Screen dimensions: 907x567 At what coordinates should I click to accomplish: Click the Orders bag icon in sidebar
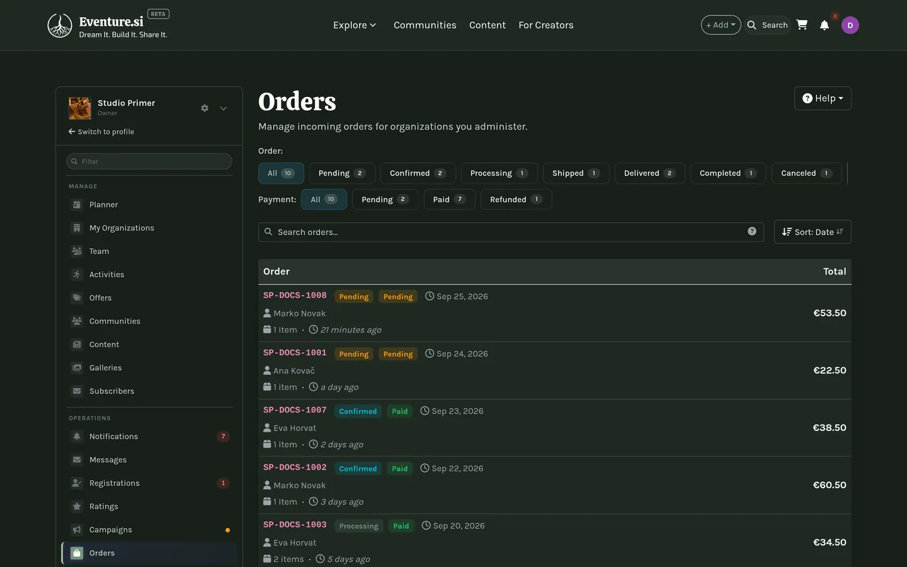coord(77,553)
